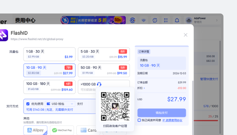Click the flashid.net global-proxy URL
This screenshot has width=237, height=135.
coord(37,39)
